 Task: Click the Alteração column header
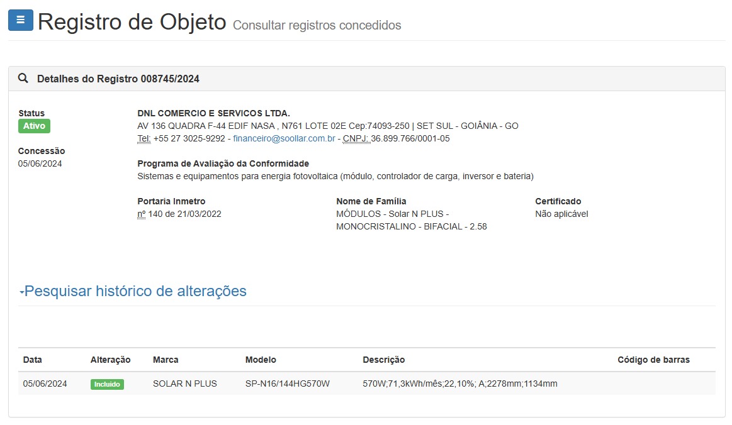point(110,360)
